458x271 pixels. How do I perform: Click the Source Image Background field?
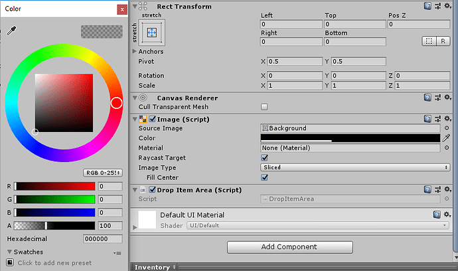(350, 128)
